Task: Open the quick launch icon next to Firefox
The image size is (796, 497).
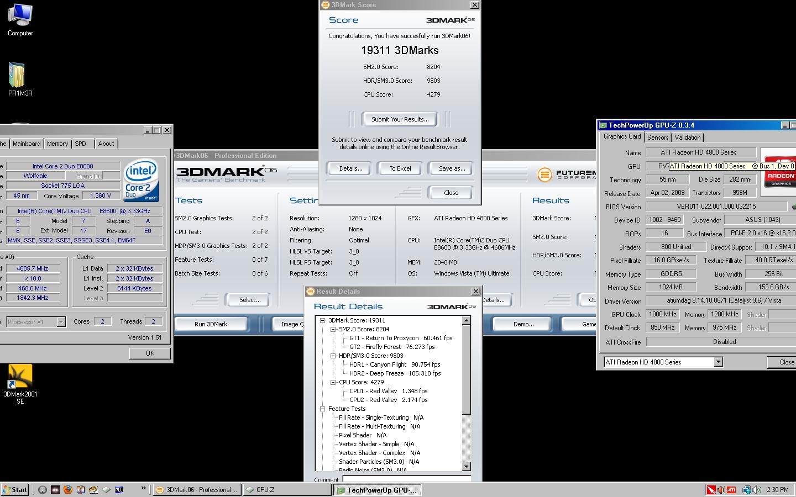Action: coord(80,490)
